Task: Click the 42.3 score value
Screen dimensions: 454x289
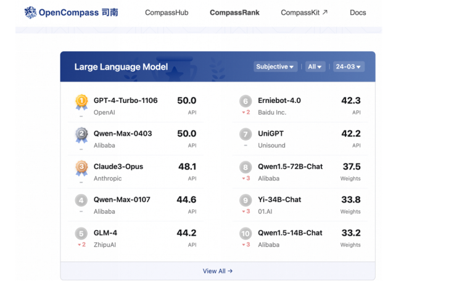Action: (x=351, y=100)
